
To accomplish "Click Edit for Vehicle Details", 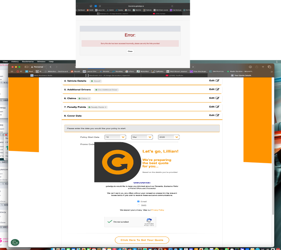I will tap(214, 81).
